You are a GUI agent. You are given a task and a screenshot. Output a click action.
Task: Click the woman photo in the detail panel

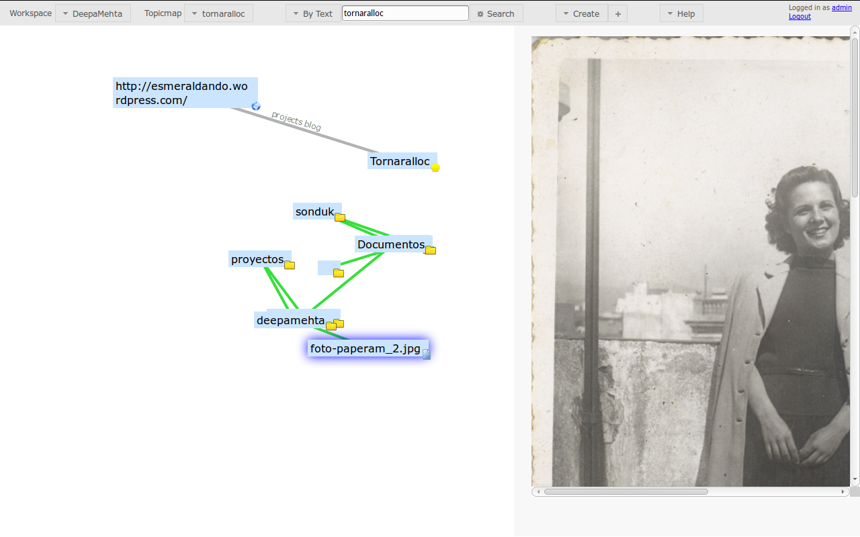tap(691, 262)
